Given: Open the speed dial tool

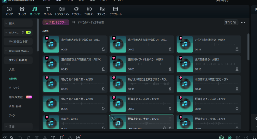Looking at the screenshot, I should tap(78, 137).
